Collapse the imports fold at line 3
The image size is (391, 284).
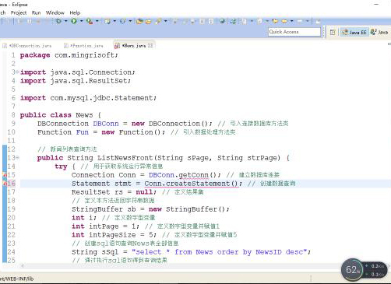pyautogui.click(x=17, y=72)
